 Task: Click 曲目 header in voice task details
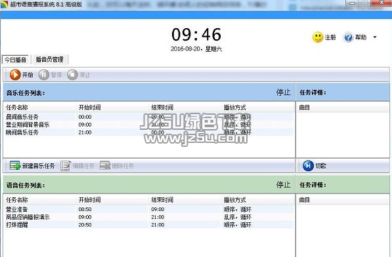tap(304, 200)
